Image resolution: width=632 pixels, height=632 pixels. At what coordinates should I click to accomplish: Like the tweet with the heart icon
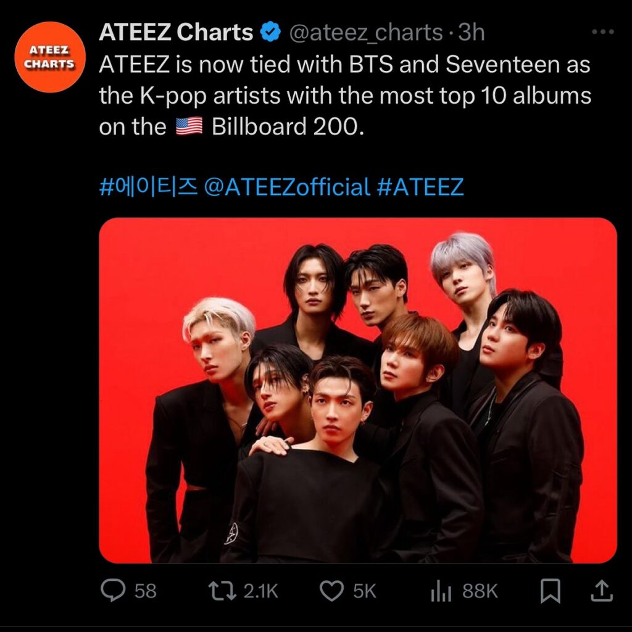click(x=332, y=591)
